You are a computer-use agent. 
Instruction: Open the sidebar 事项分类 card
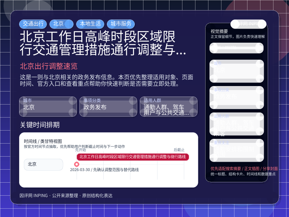click(x=237, y=97)
